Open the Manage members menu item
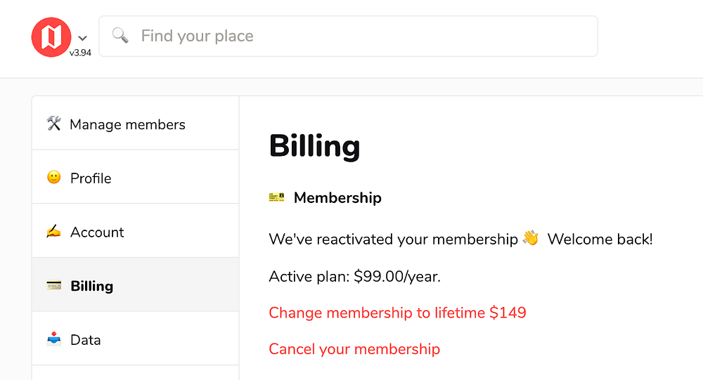The height and width of the screenshot is (380, 703). pos(127,124)
